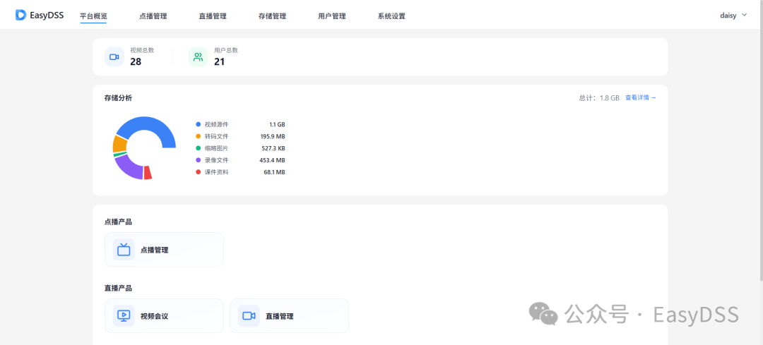This screenshot has width=763, height=345.
Task: Click the video count 28
Action: tap(136, 61)
